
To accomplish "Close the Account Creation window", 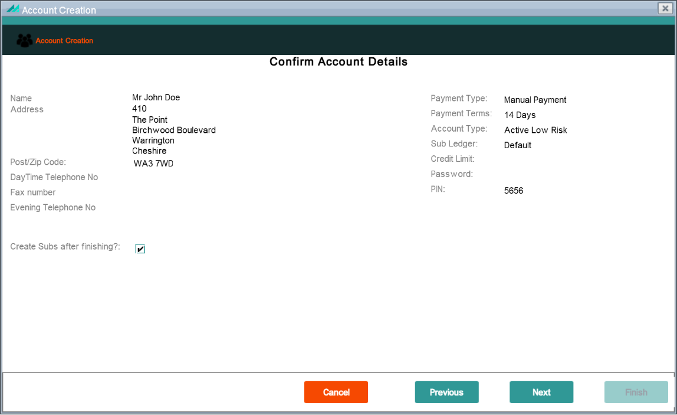I will click(x=665, y=8).
